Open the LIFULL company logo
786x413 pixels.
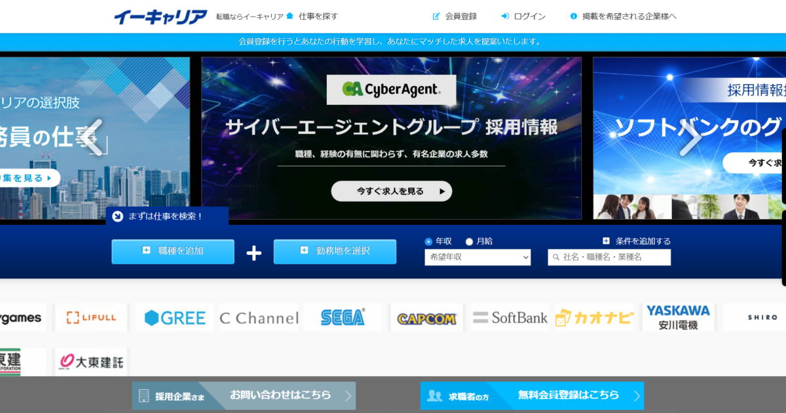point(91,317)
